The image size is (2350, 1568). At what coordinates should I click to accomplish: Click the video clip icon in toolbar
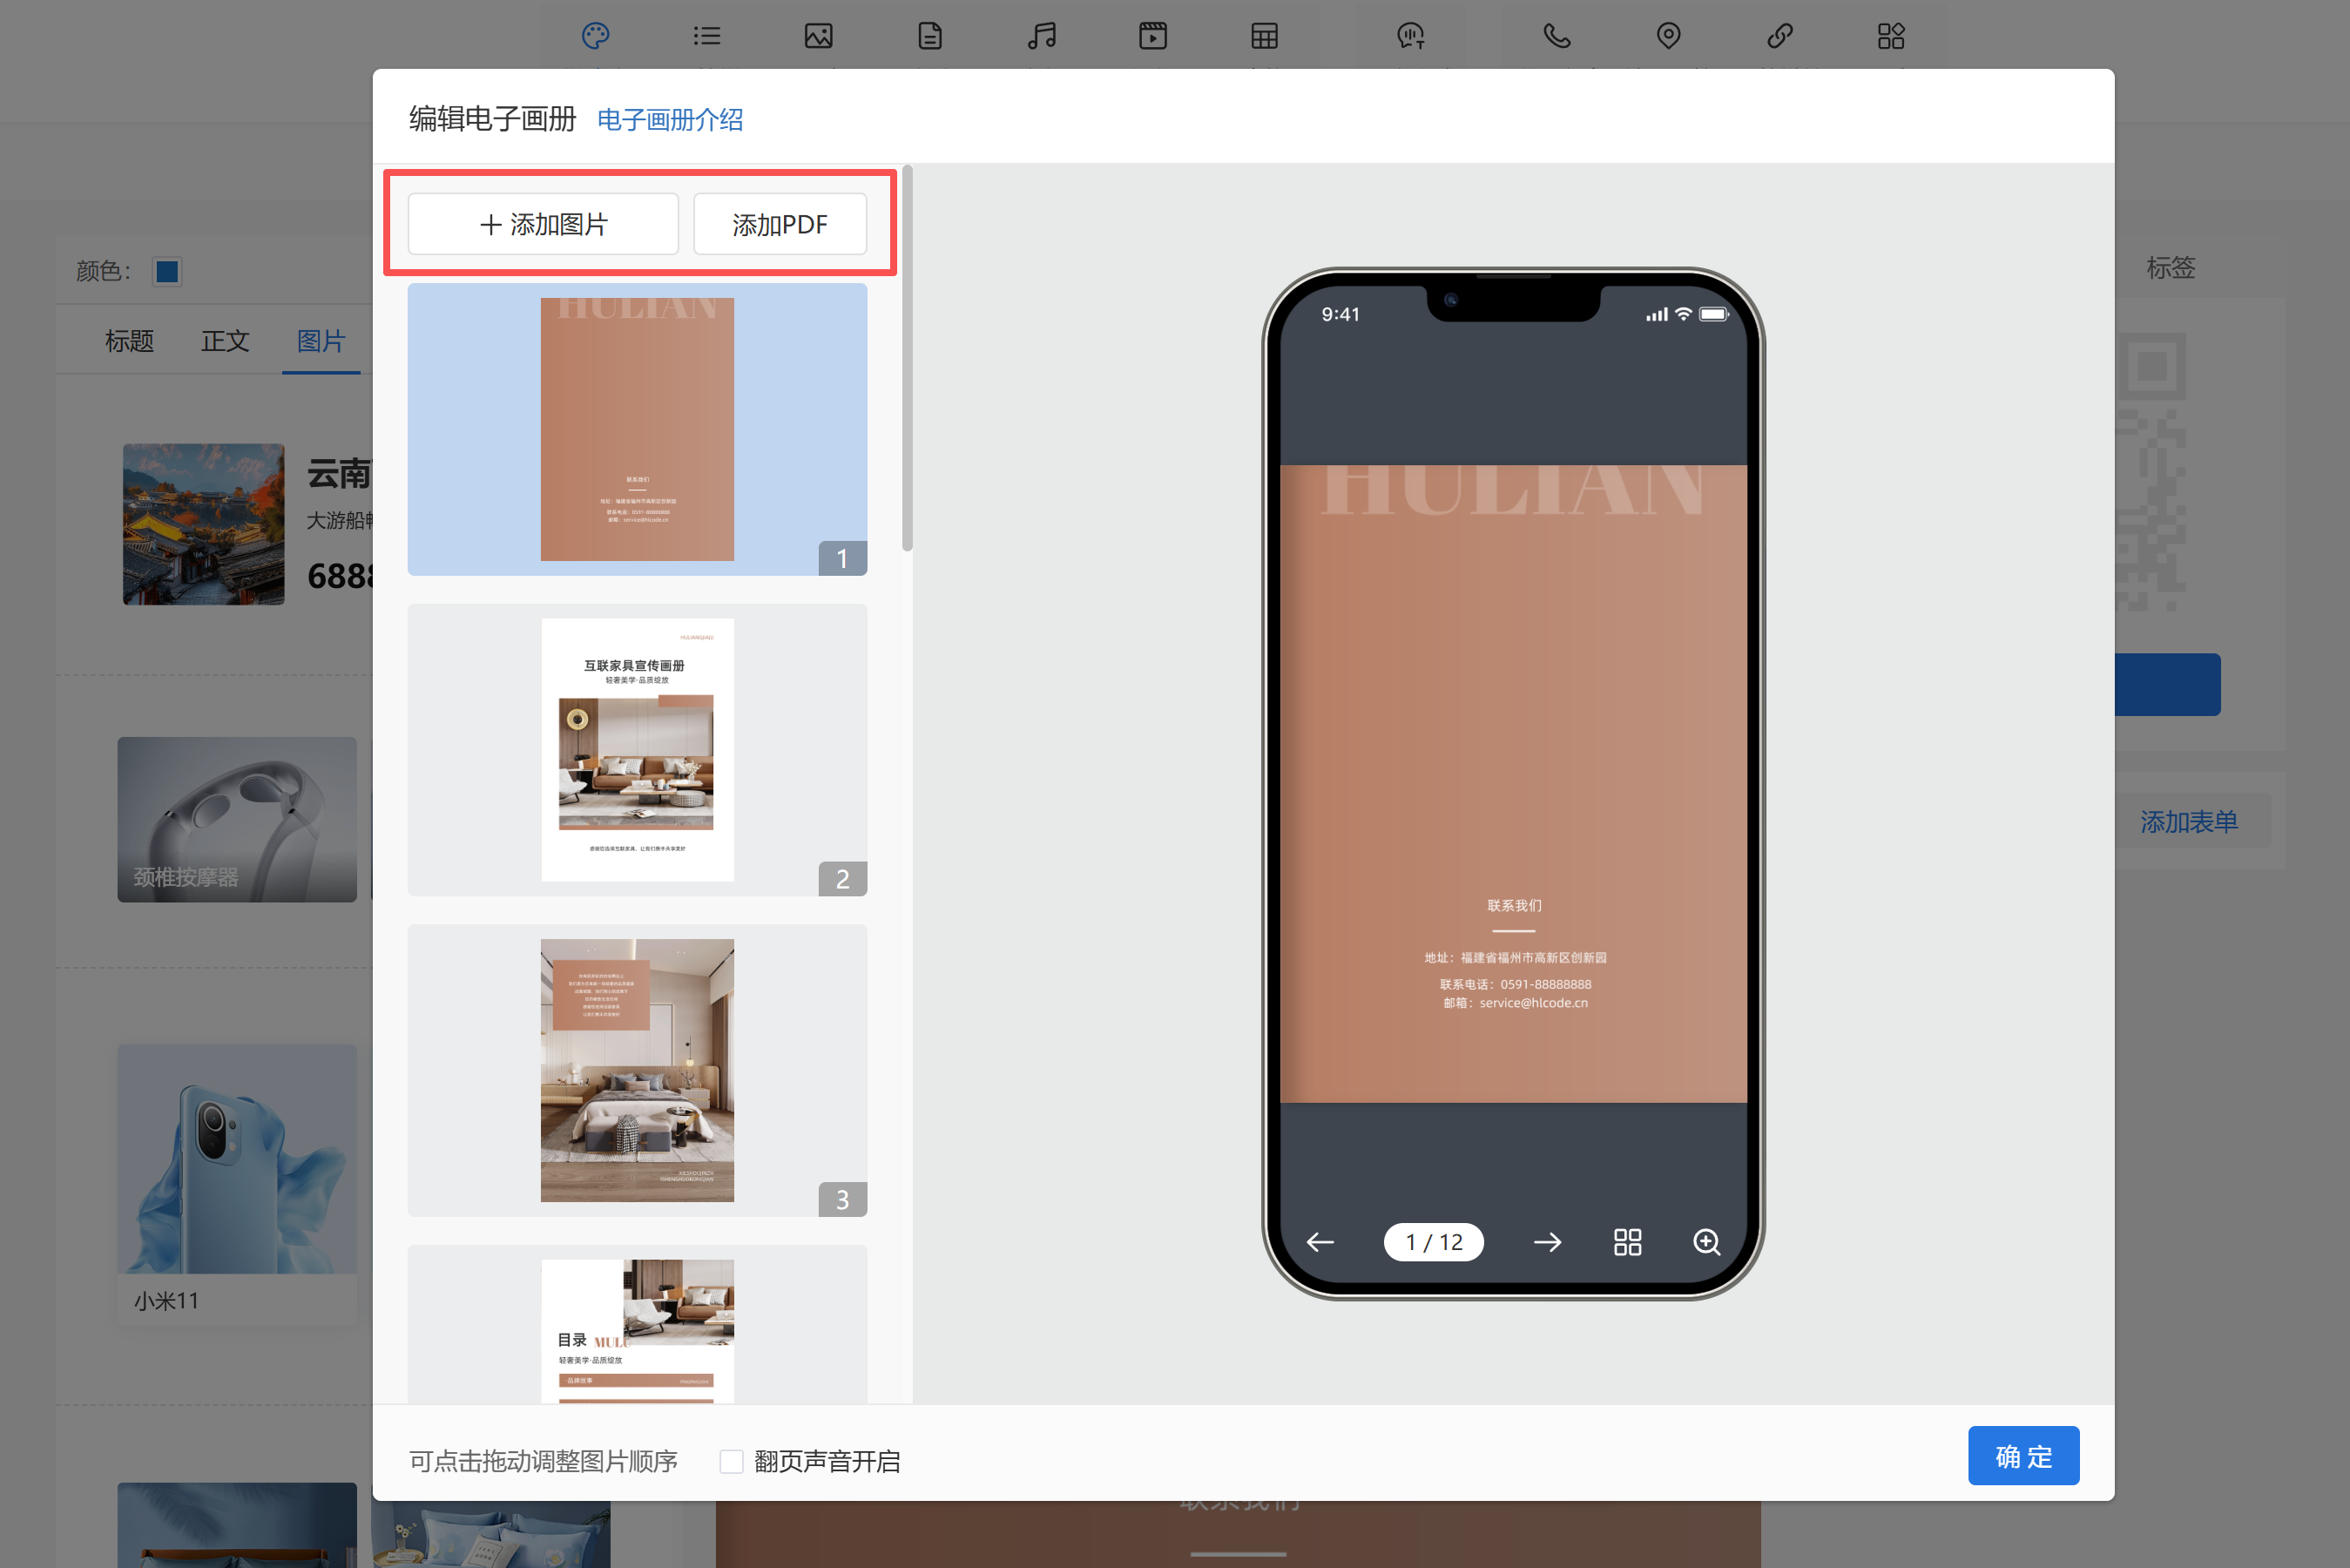point(1152,36)
